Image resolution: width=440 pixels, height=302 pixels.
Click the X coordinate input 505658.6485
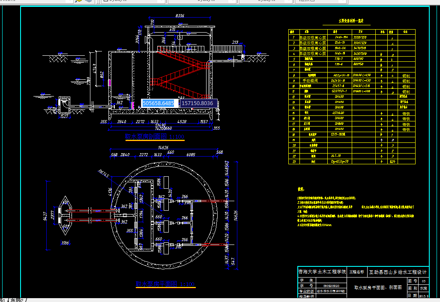pos(159,103)
